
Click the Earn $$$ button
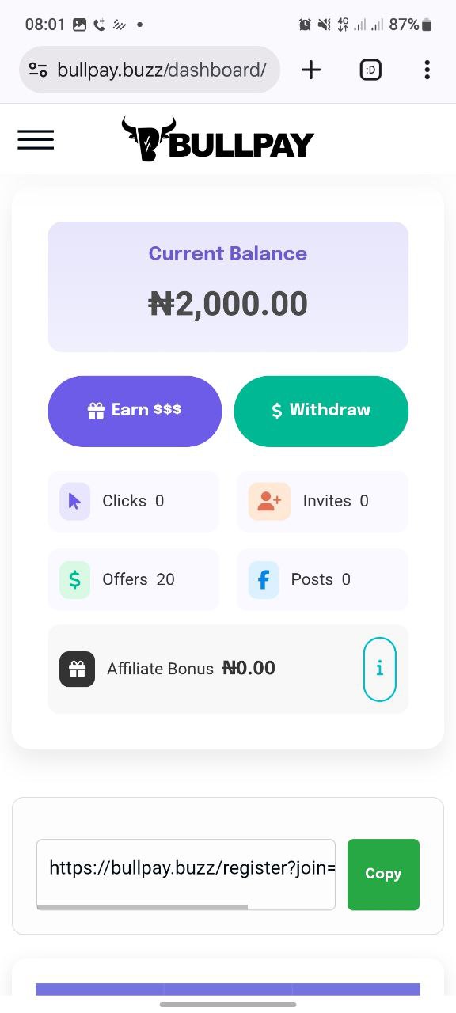[x=135, y=411]
